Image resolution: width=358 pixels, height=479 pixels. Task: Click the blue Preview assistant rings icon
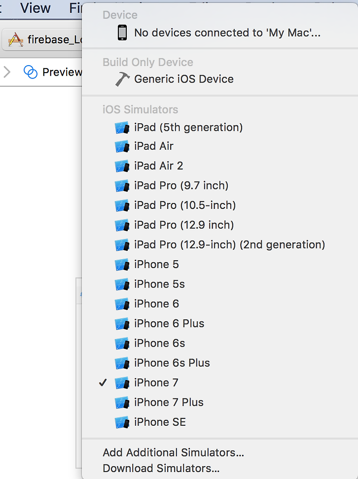pos(30,73)
